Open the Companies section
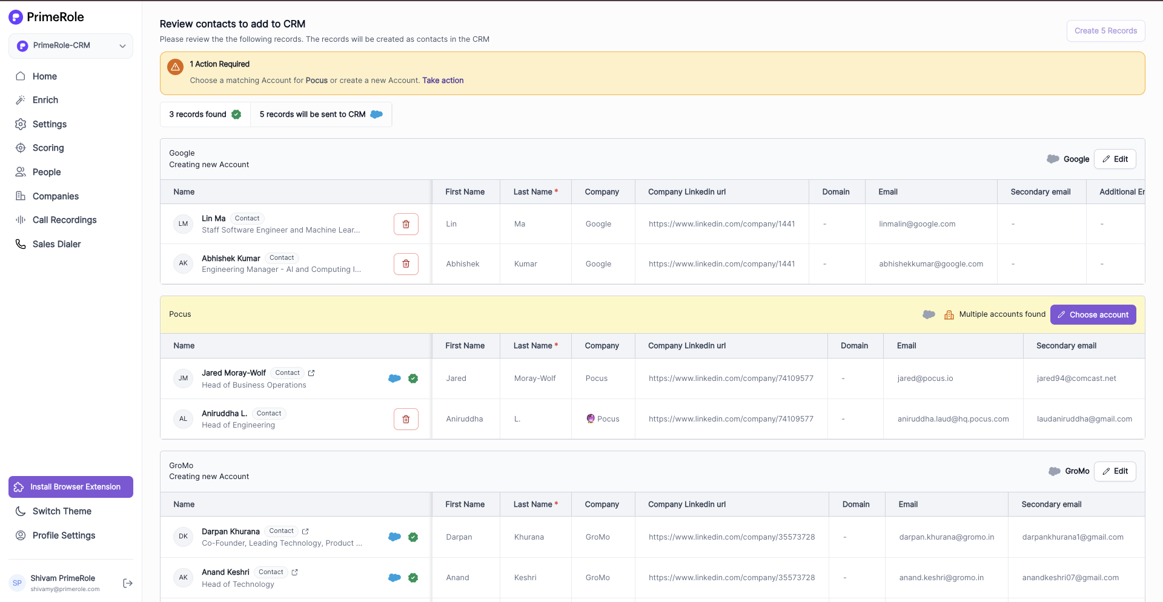 click(x=56, y=196)
